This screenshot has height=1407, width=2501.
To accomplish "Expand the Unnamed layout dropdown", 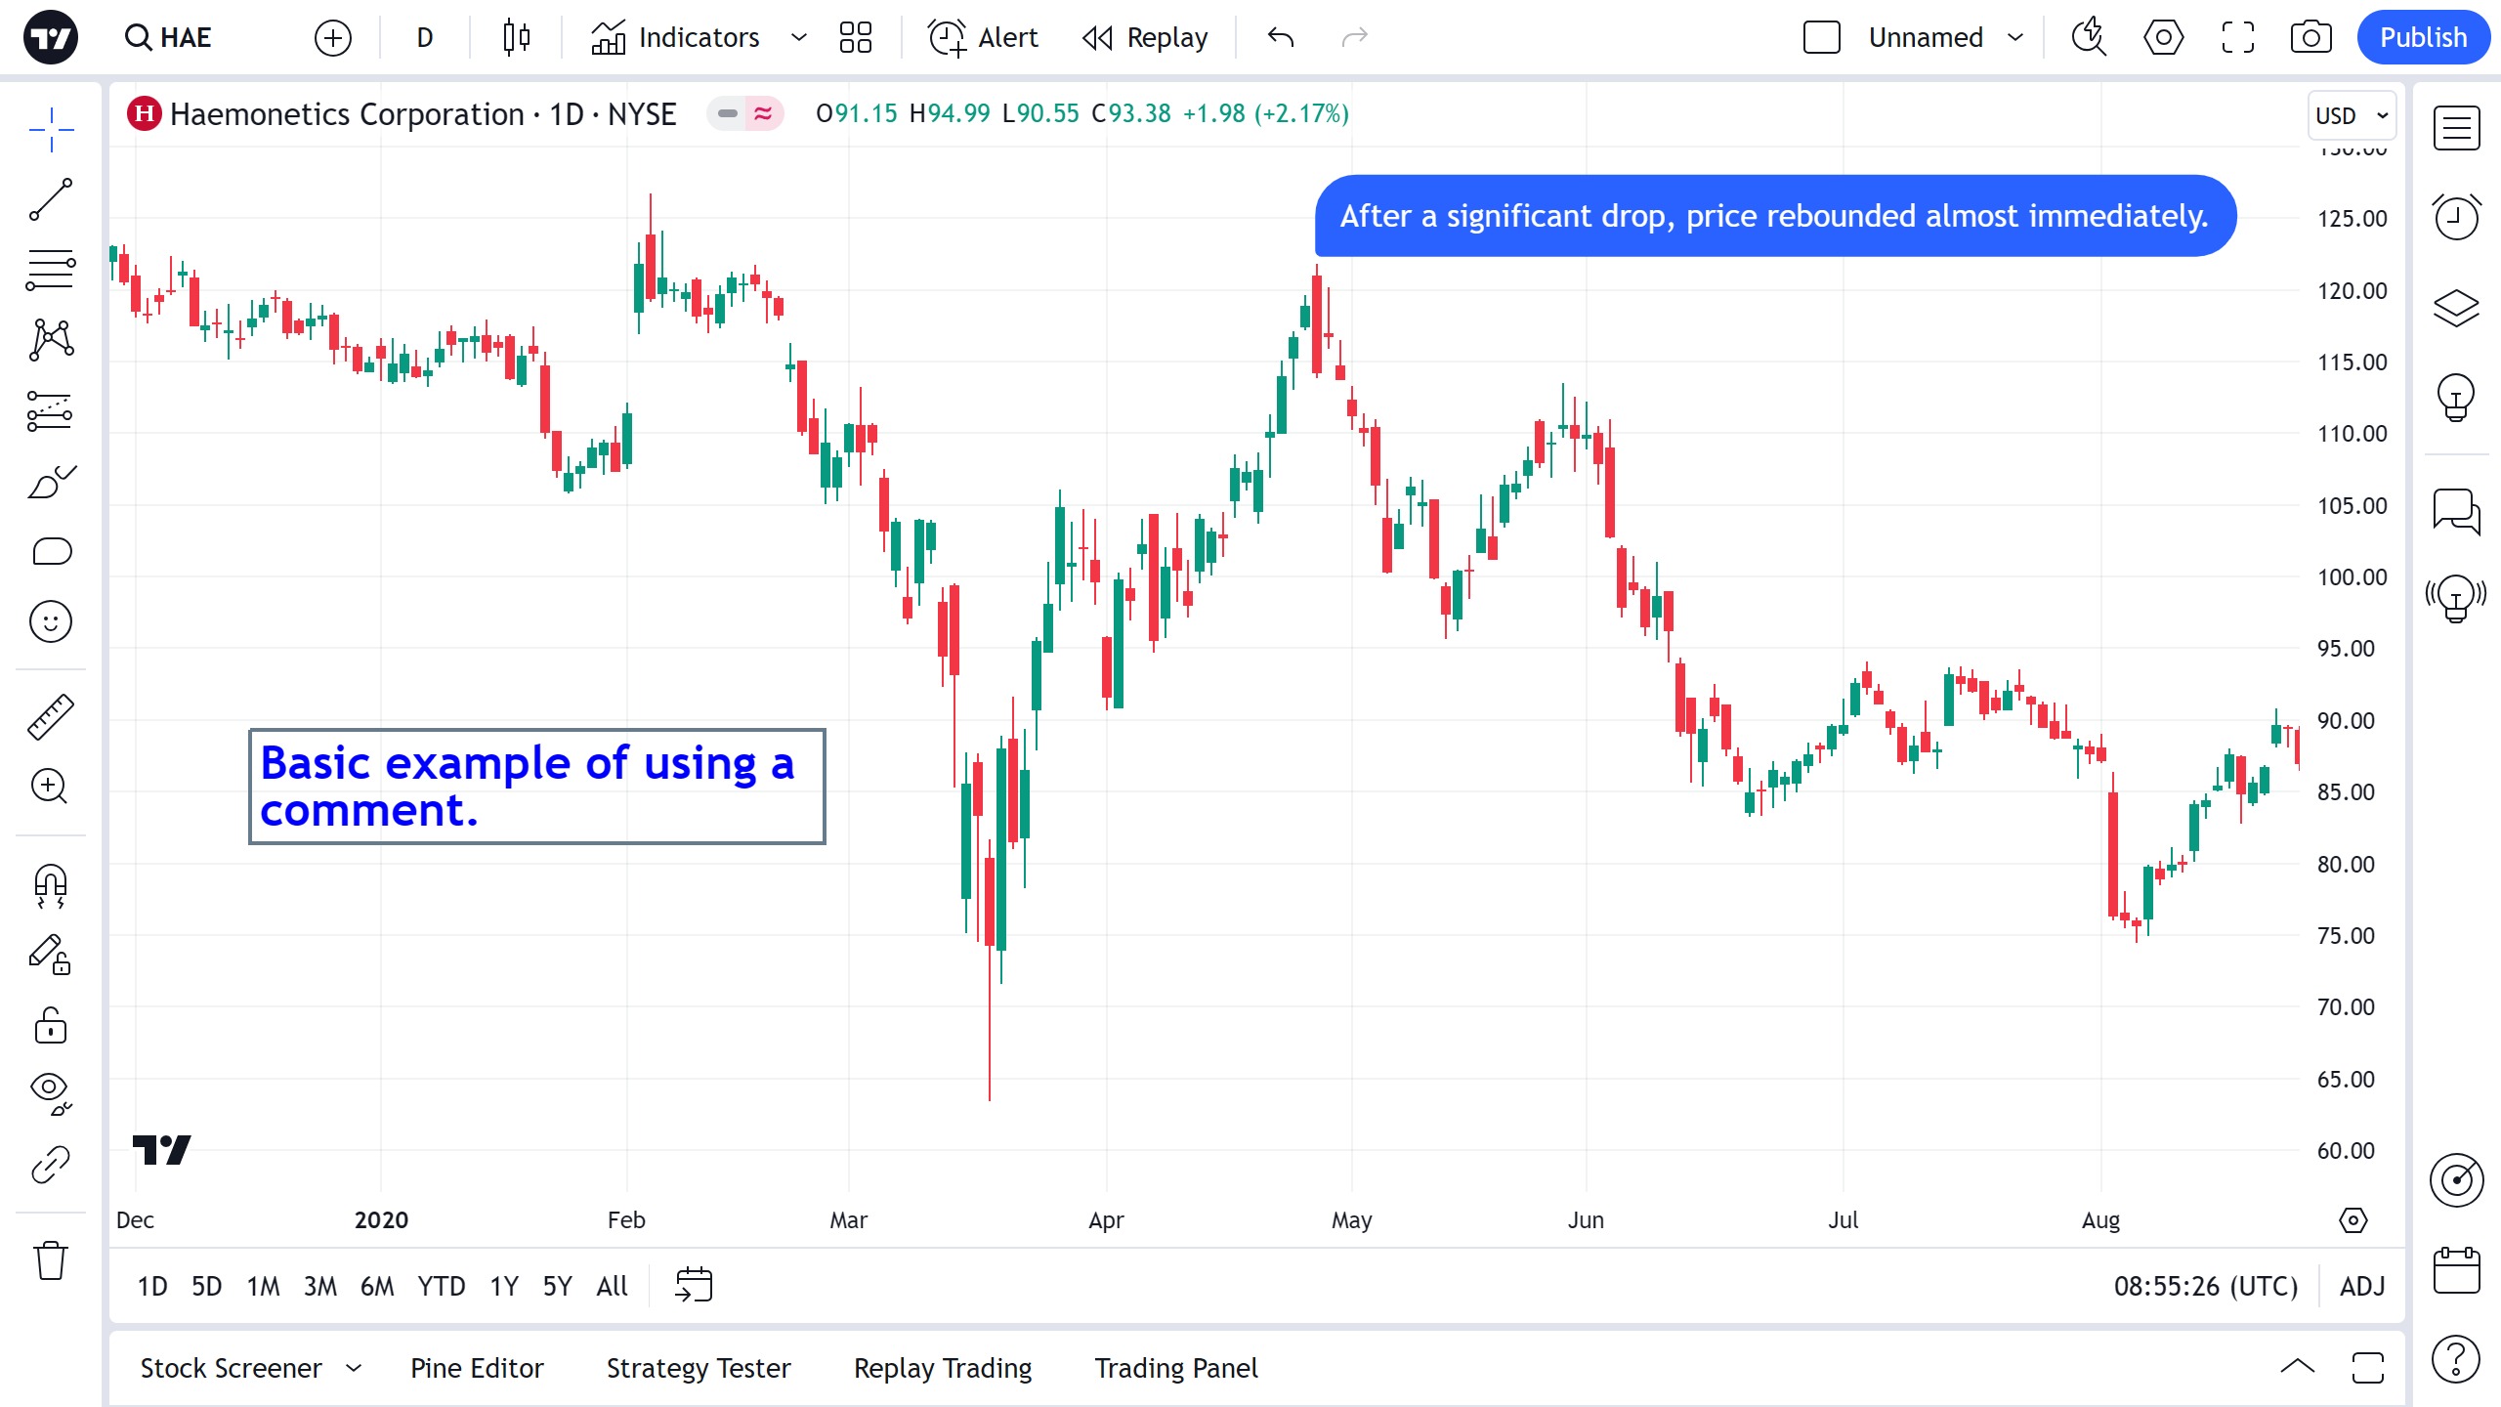I will [x=2015, y=37].
